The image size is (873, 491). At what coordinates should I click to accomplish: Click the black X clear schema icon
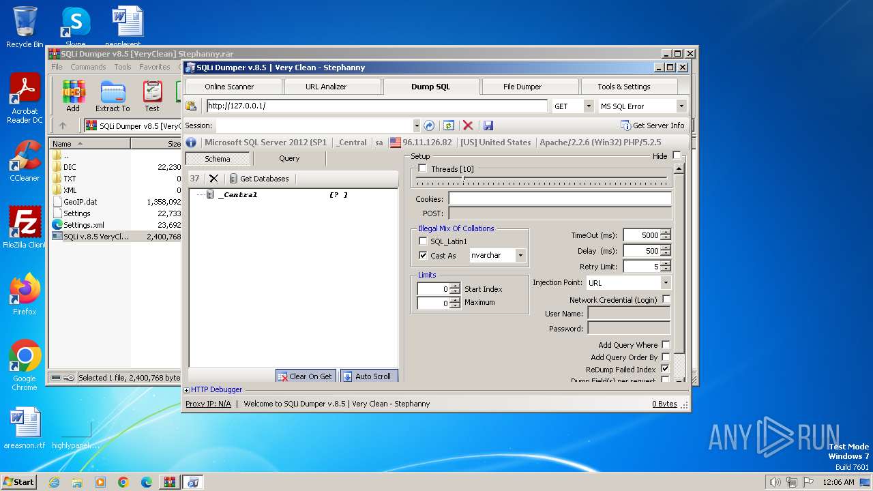pos(213,179)
